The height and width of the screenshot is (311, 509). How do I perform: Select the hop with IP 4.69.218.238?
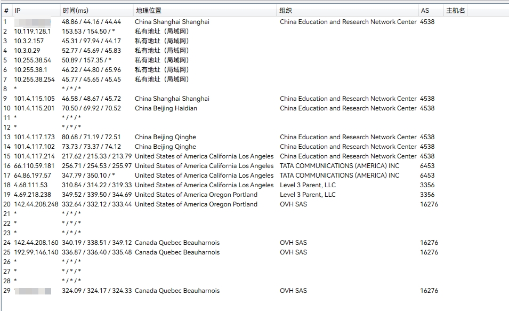tap(33, 195)
